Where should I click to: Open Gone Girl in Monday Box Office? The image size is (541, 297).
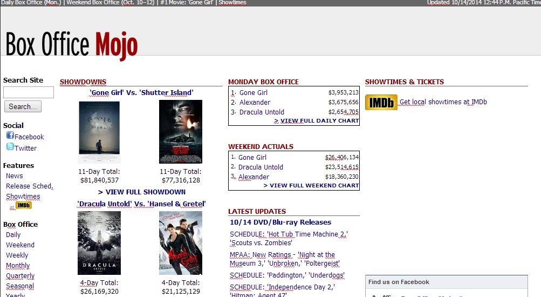click(x=254, y=92)
